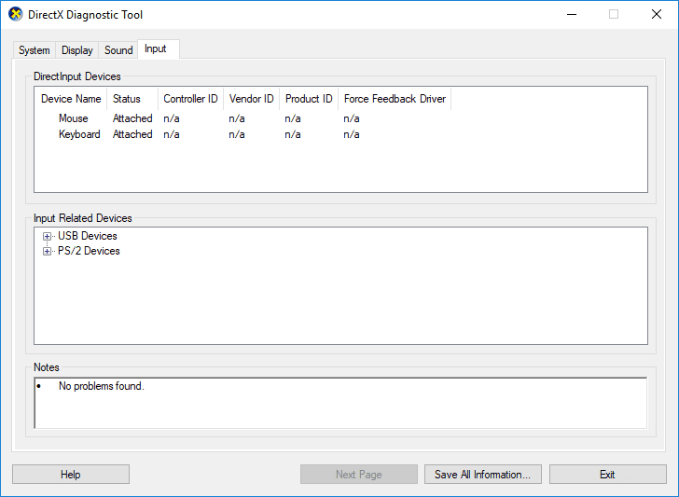This screenshot has width=679, height=497.
Task: Click the Status column header
Action: 132,99
